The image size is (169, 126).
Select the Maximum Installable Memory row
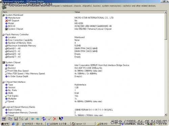pos(83,46)
